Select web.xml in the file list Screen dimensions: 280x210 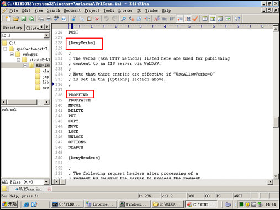[x=9, y=110]
